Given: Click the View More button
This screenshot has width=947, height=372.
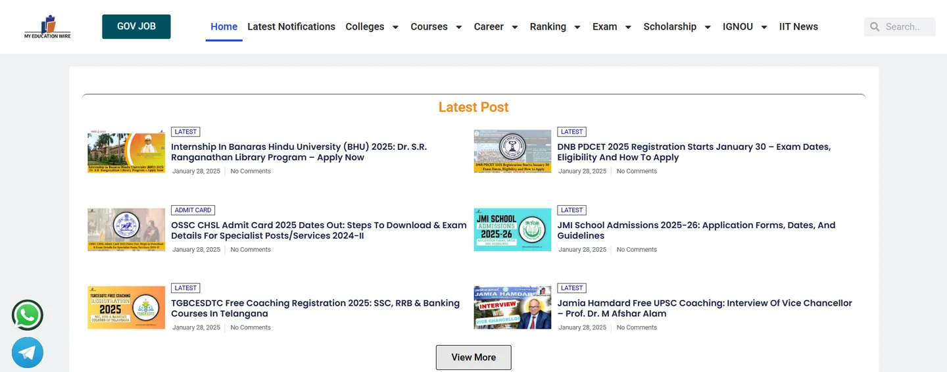Looking at the screenshot, I should coord(473,358).
